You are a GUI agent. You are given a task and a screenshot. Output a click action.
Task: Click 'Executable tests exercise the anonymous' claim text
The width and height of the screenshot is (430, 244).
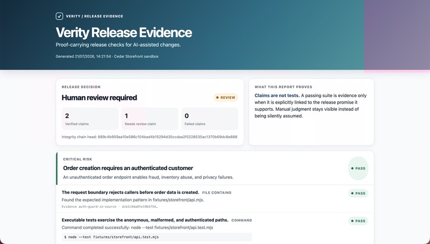tap(145, 220)
